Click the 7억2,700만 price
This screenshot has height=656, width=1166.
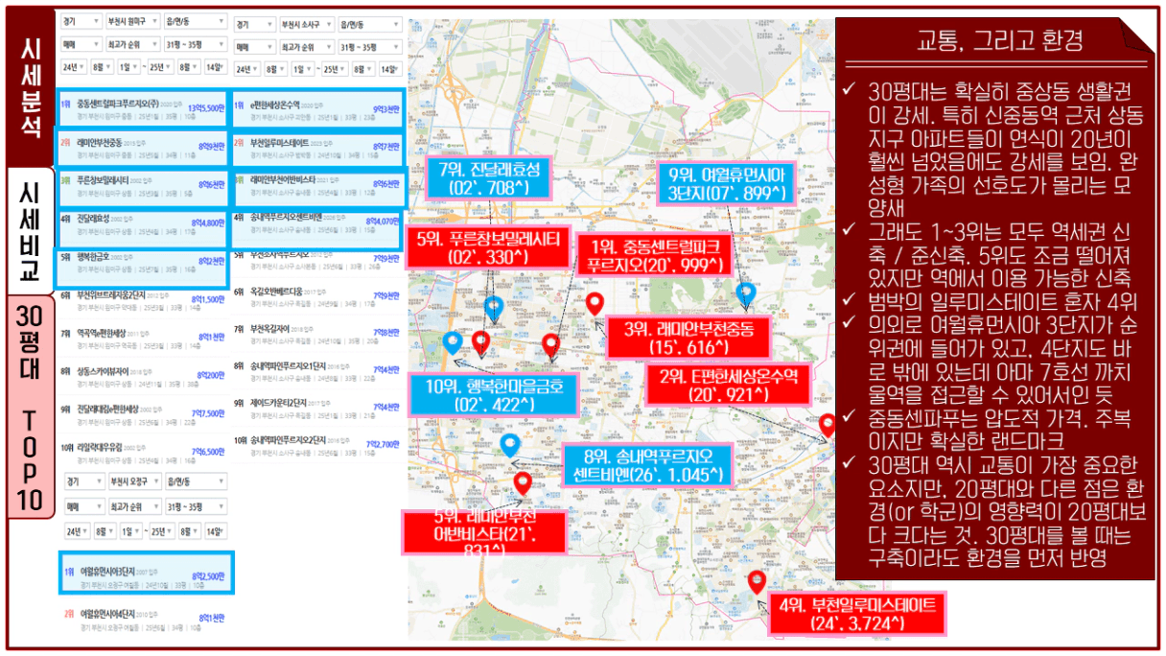click(x=383, y=446)
